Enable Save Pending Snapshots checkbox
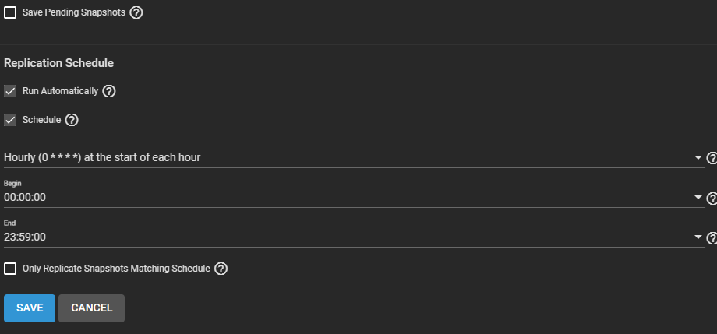 [10, 12]
